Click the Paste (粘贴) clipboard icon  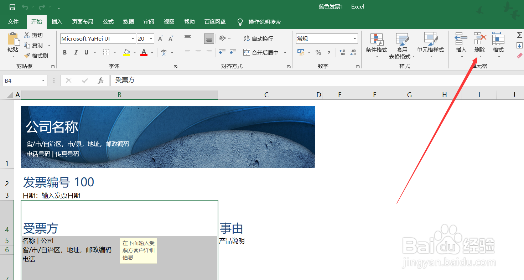(13, 39)
